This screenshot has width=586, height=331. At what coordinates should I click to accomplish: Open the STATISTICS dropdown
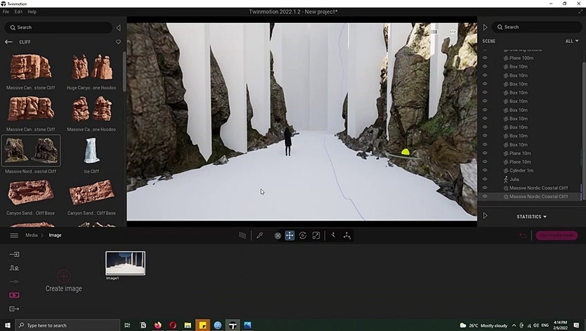(532, 217)
